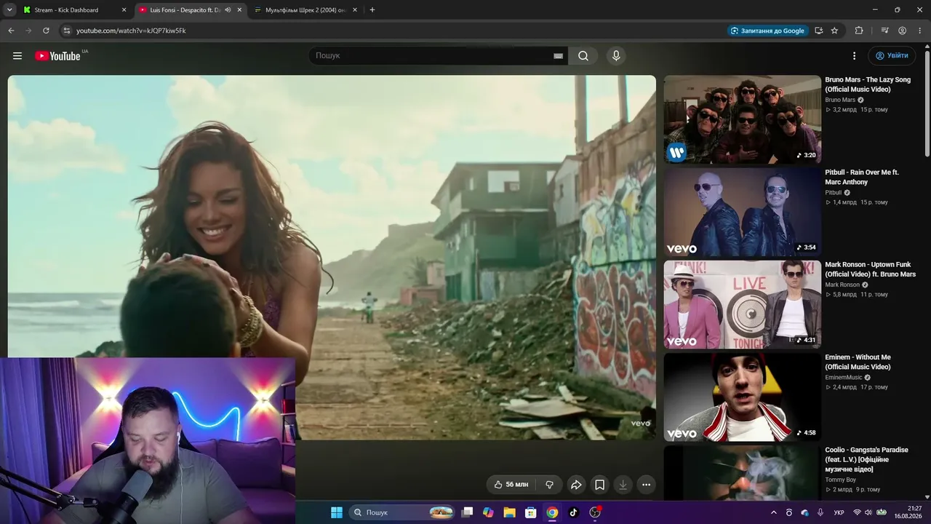Open Eminem Without Me video thumbnail
931x524 pixels.
pos(743,397)
